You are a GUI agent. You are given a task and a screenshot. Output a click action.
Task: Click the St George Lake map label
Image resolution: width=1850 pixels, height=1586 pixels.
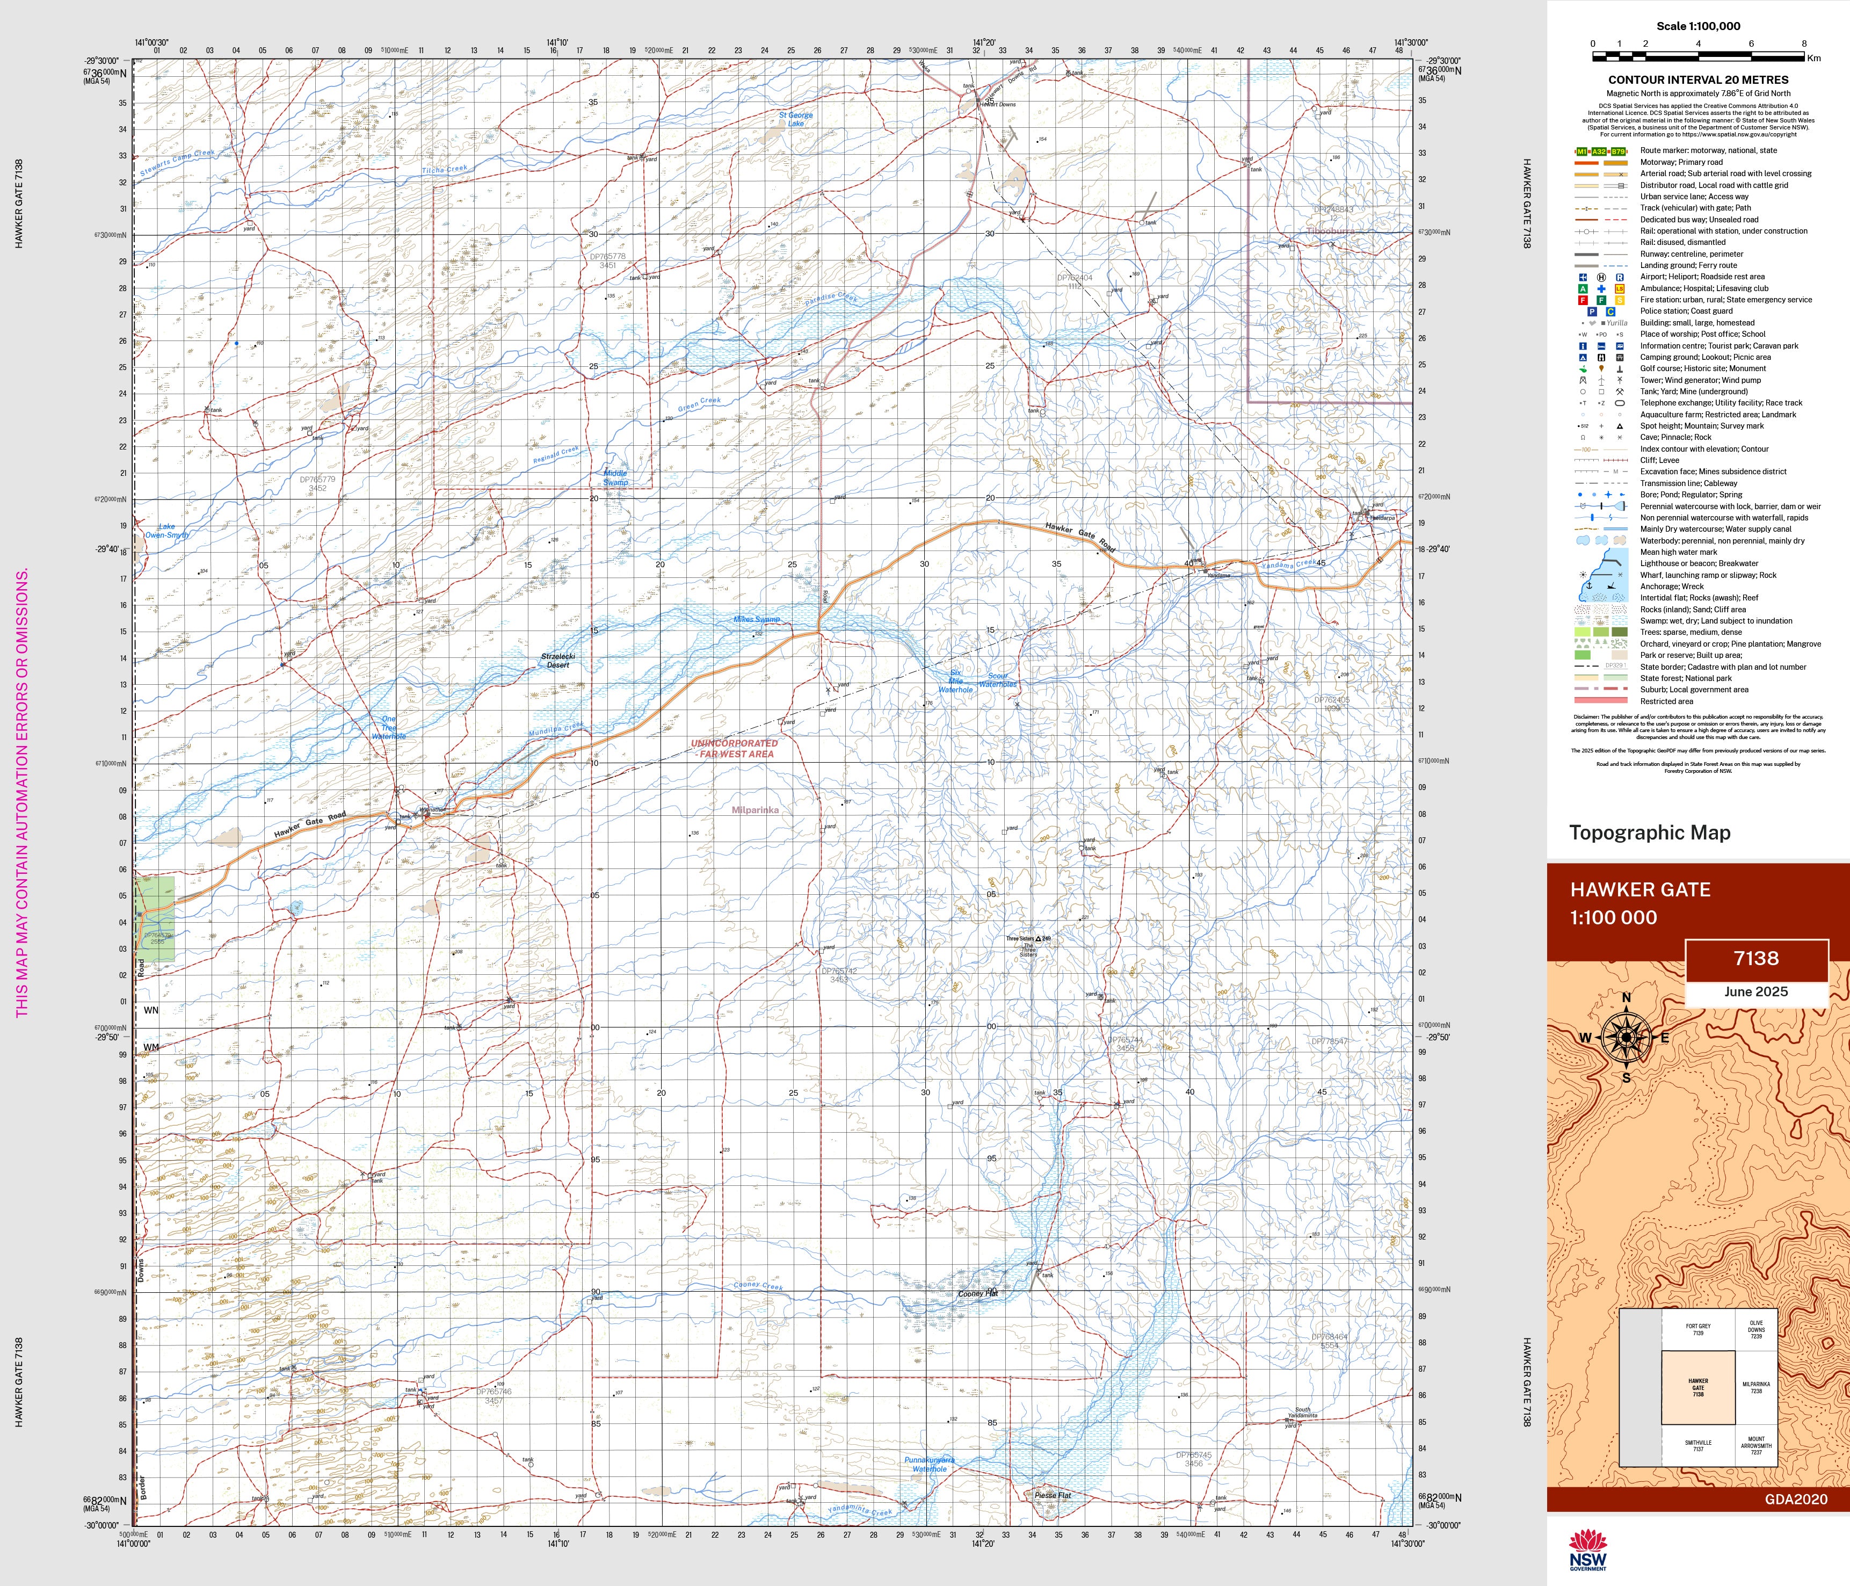point(795,119)
